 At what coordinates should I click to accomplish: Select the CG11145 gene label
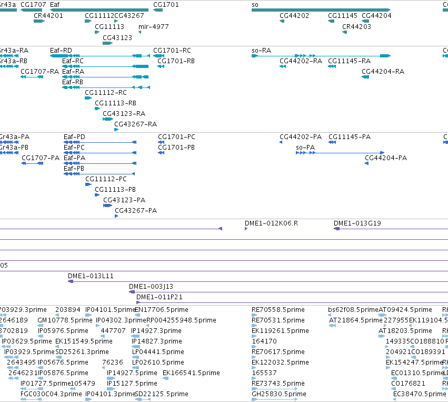343,16
